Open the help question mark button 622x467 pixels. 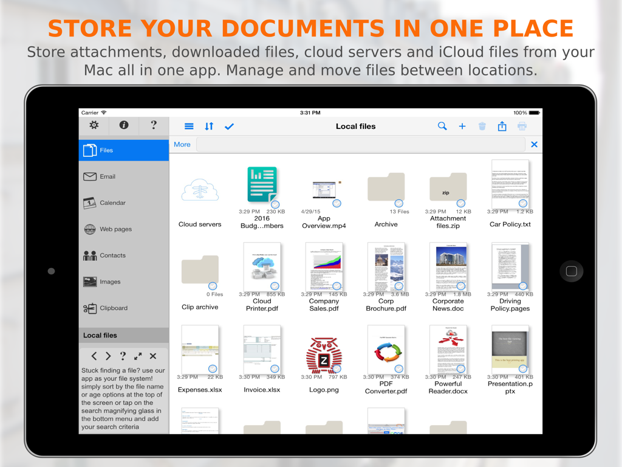coord(154,125)
